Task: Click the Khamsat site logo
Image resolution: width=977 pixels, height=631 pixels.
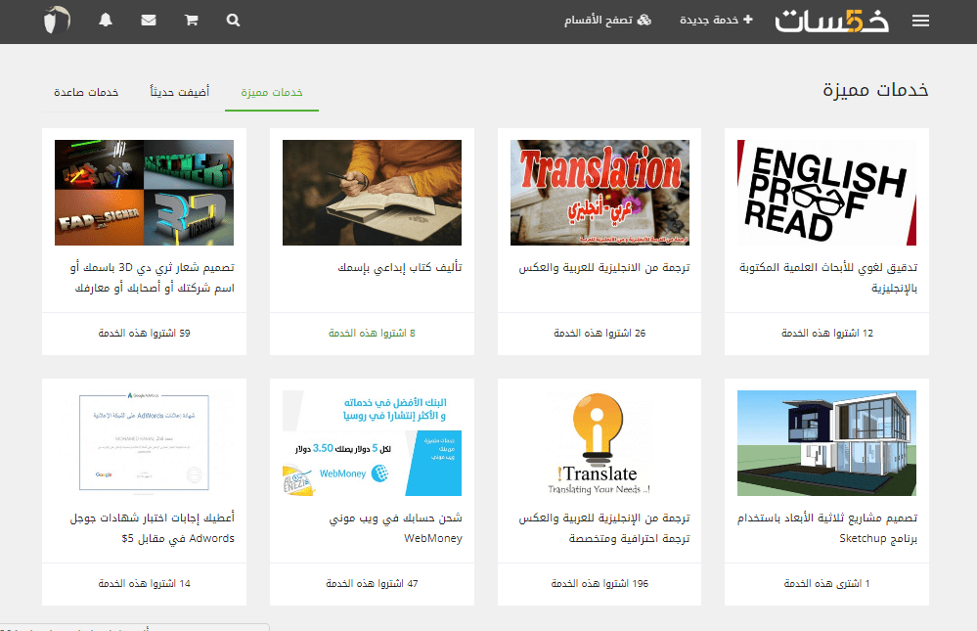Action: click(x=832, y=21)
